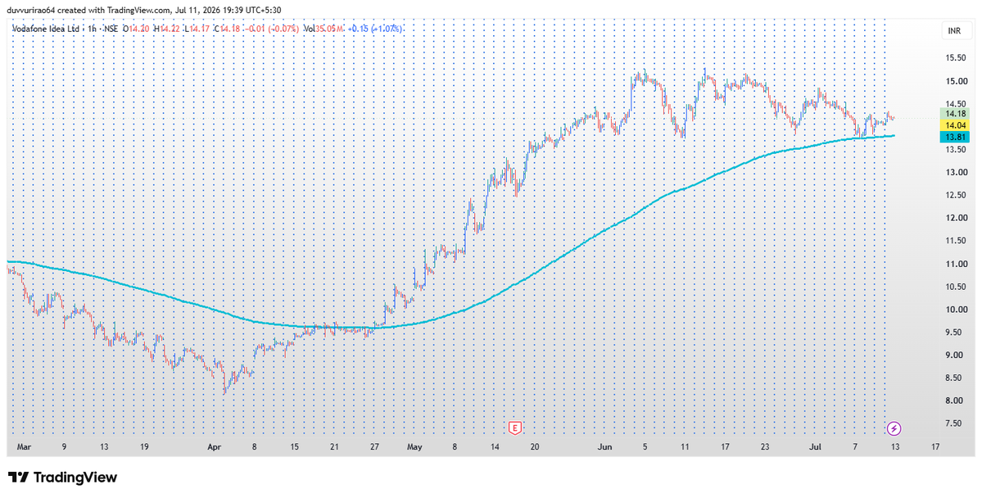Viewport: 982px width, 498px height.
Task: Click the 10.00 price axis label
Action: click(x=955, y=310)
